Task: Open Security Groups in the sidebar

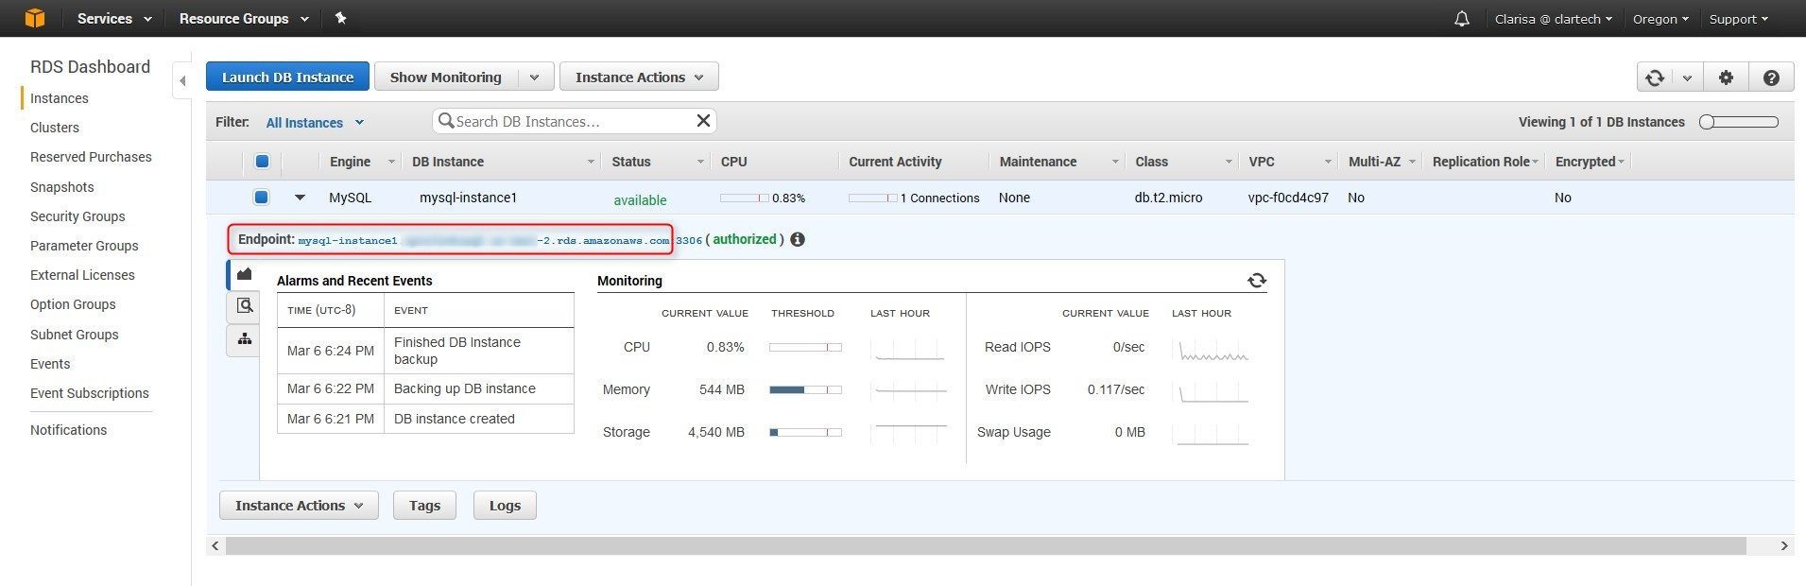Action: click(x=77, y=216)
